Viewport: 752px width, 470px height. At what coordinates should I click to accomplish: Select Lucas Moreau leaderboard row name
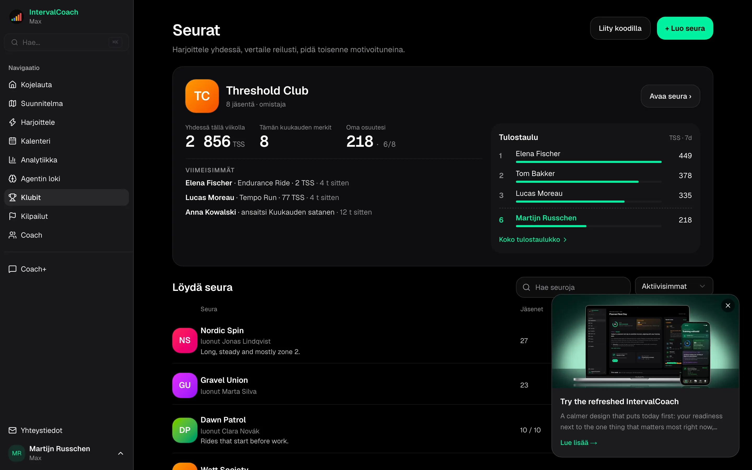click(x=539, y=193)
